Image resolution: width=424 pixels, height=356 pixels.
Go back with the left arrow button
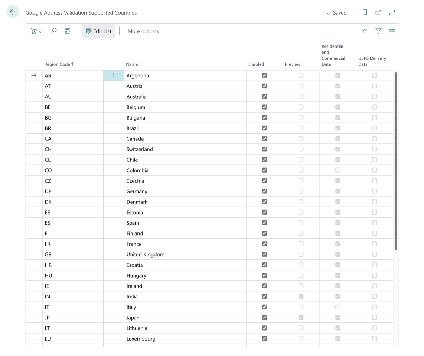point(13,12)
